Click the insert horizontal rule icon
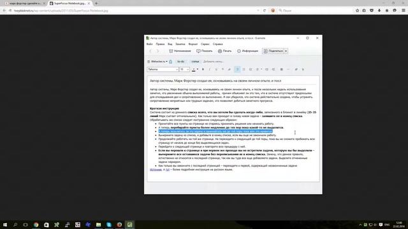Screen dimensions: 408x229 pyautogui.click(x=288, y=69)
